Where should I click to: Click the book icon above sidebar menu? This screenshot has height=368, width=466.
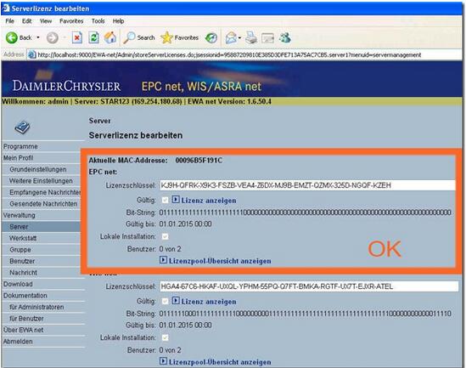[22, 127]
